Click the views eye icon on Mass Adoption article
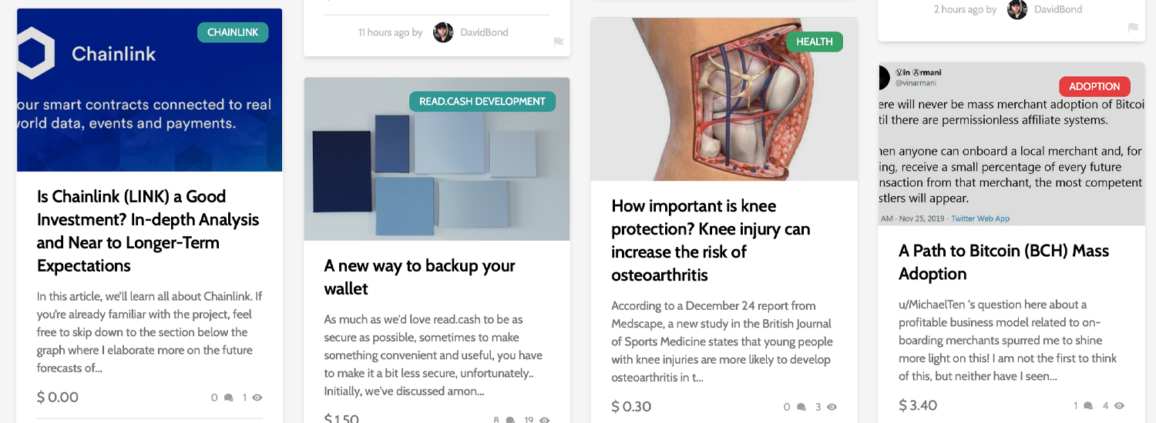The image size is (1156, 423). pyautogui.click(x=1119, y=405)
